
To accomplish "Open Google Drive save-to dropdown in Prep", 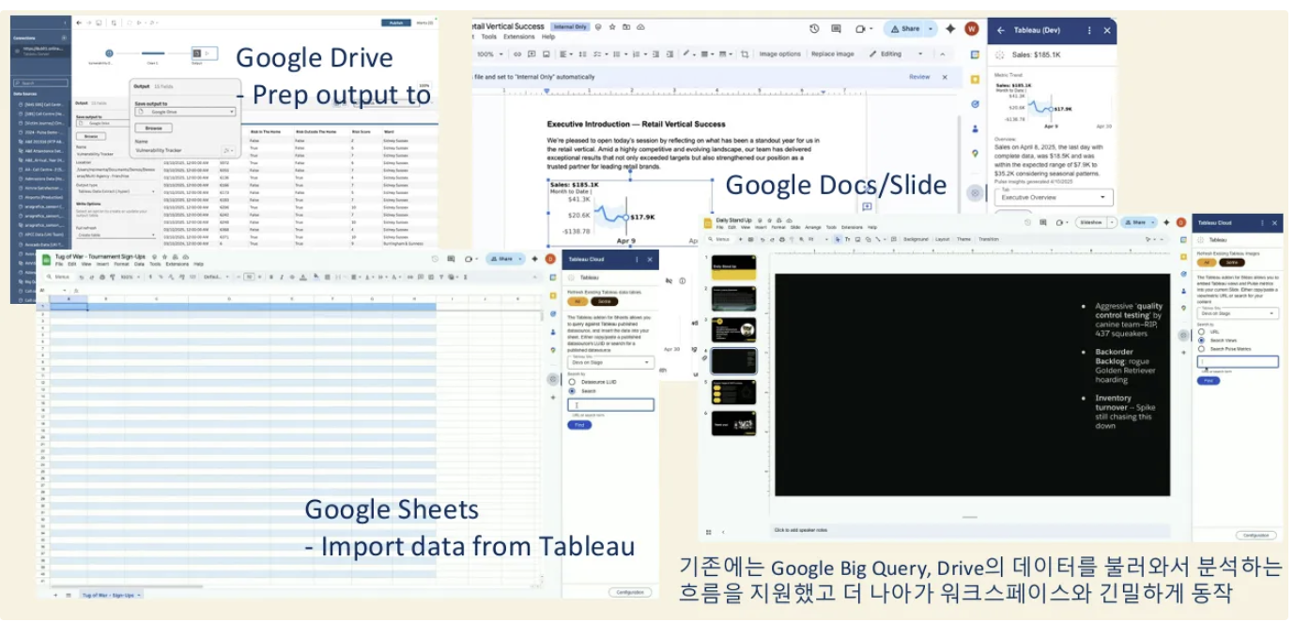I will coord(185,112).
